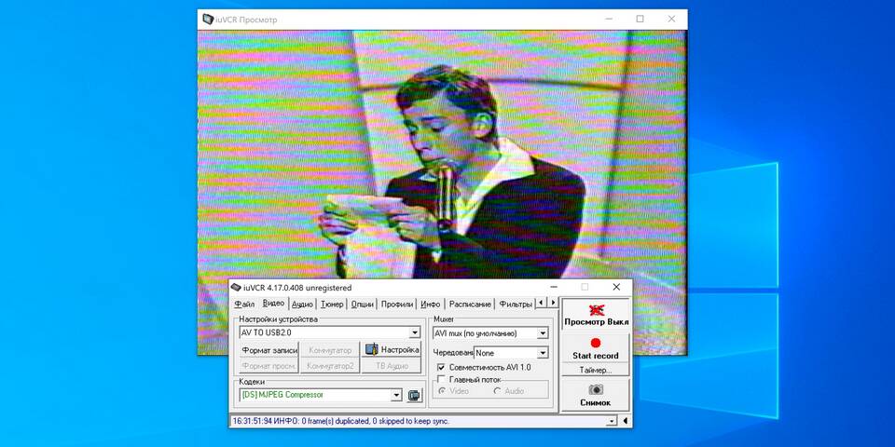Switch to the Инфо tab

[431, 305]
